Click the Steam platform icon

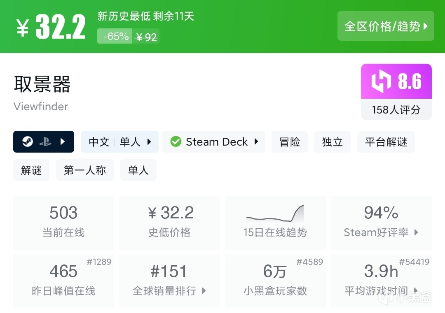coord(27,142)
